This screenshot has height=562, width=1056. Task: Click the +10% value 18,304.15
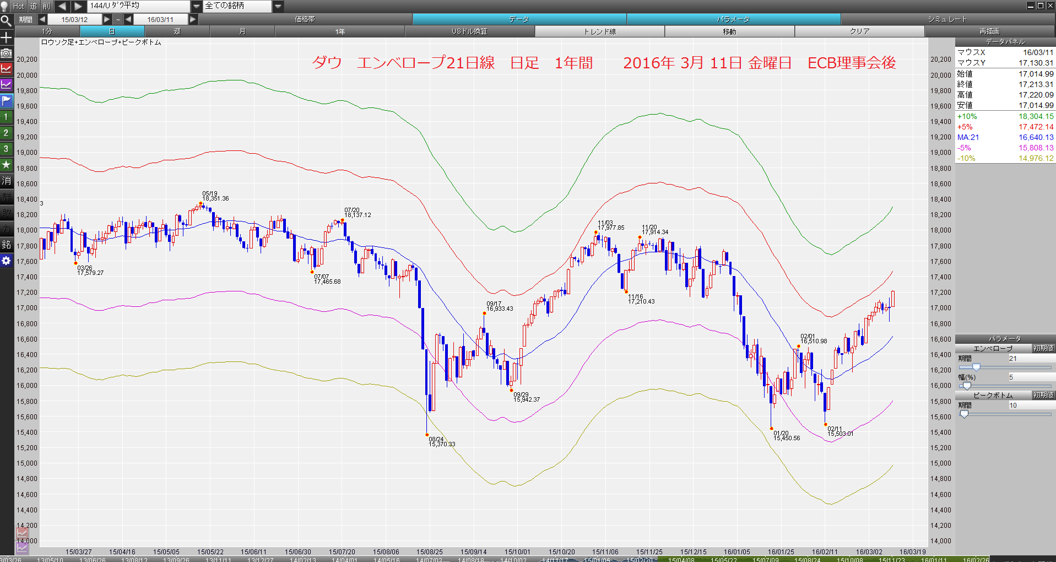(1036, 116)
